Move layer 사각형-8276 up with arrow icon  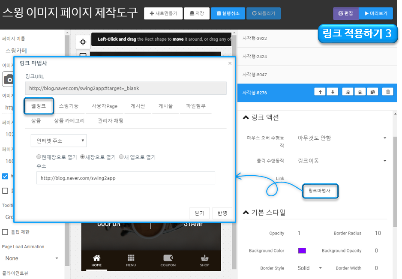[320, 92]
